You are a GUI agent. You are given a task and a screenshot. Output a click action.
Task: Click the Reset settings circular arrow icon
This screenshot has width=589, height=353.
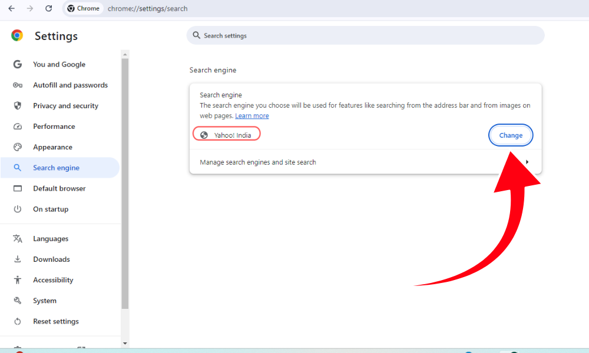pos(18,321)
